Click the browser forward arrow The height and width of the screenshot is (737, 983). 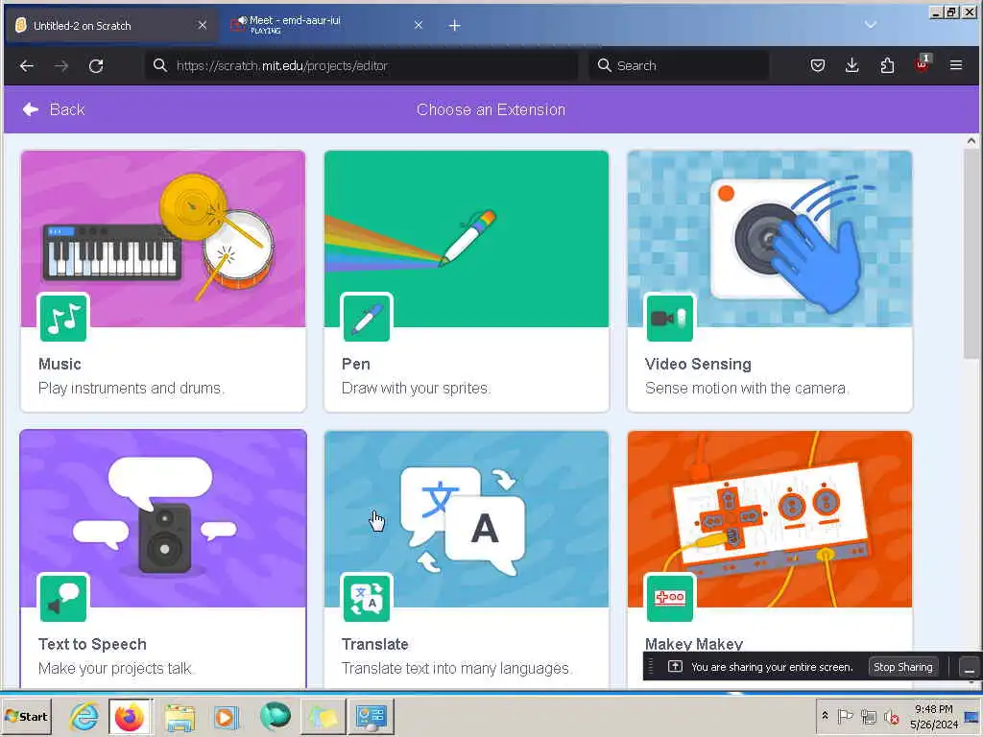pos(61,66)
